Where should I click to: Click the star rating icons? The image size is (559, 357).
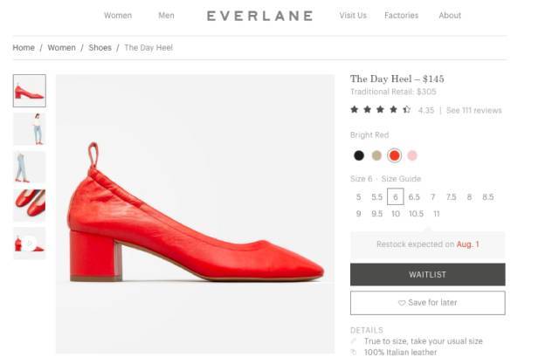(381, 110)
